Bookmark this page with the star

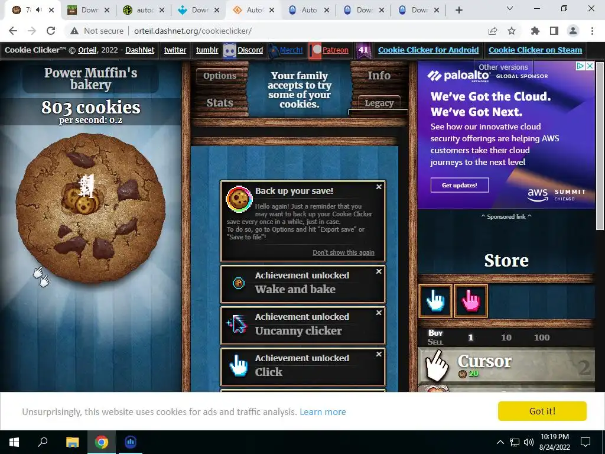click(x=512, y=31)
